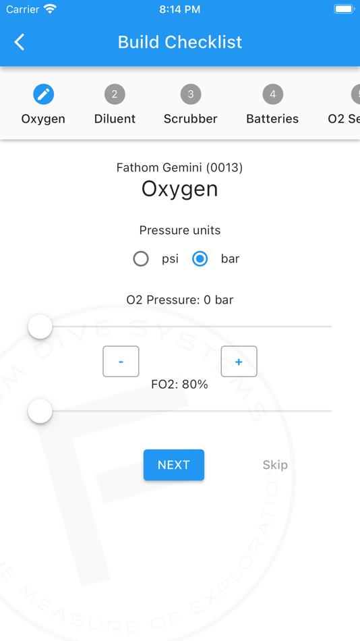
Task: Increase pressure with the plus button
Action: [239, 362]
